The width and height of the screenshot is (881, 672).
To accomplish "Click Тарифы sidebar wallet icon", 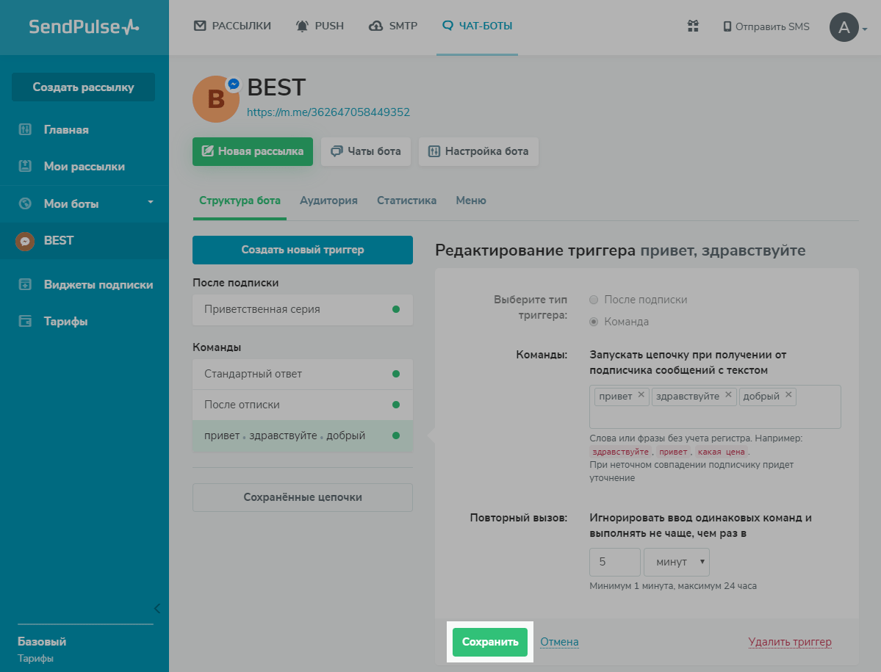I will pyautogui.click(x=25, y=321).
